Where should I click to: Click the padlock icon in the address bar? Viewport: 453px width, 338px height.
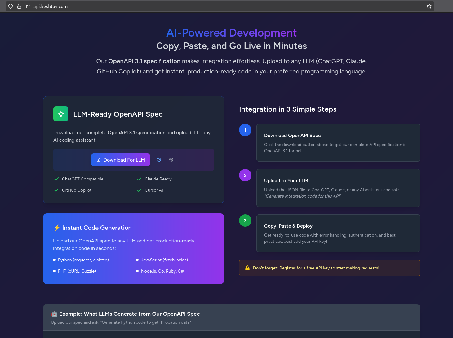click(19, 6)
